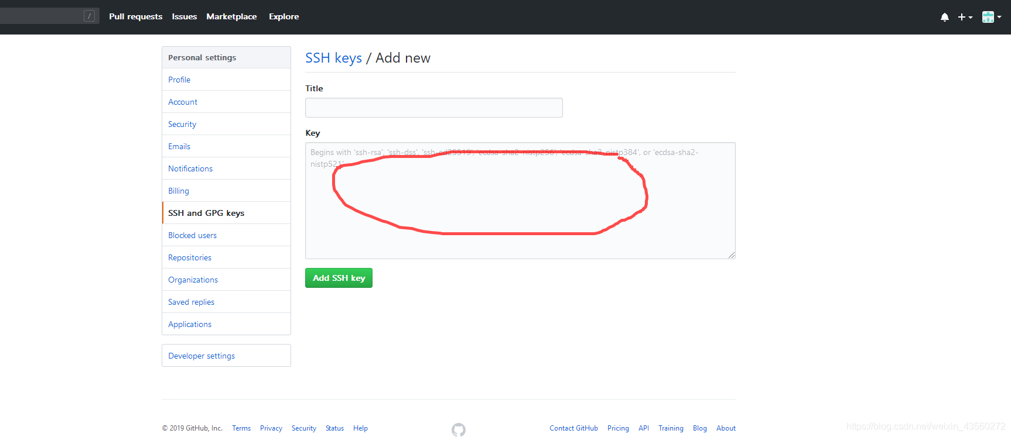Open About footer link
This screenshot has height=437, width=1011.
point(726,428)
